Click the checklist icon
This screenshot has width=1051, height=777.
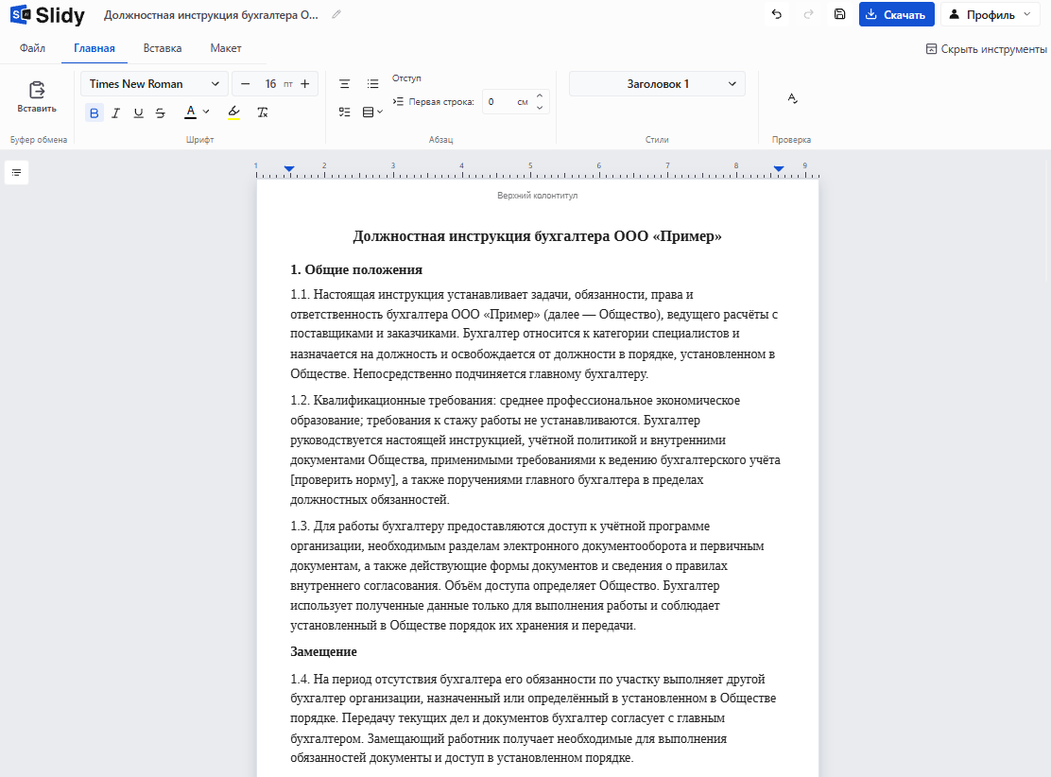coord(345,112)
